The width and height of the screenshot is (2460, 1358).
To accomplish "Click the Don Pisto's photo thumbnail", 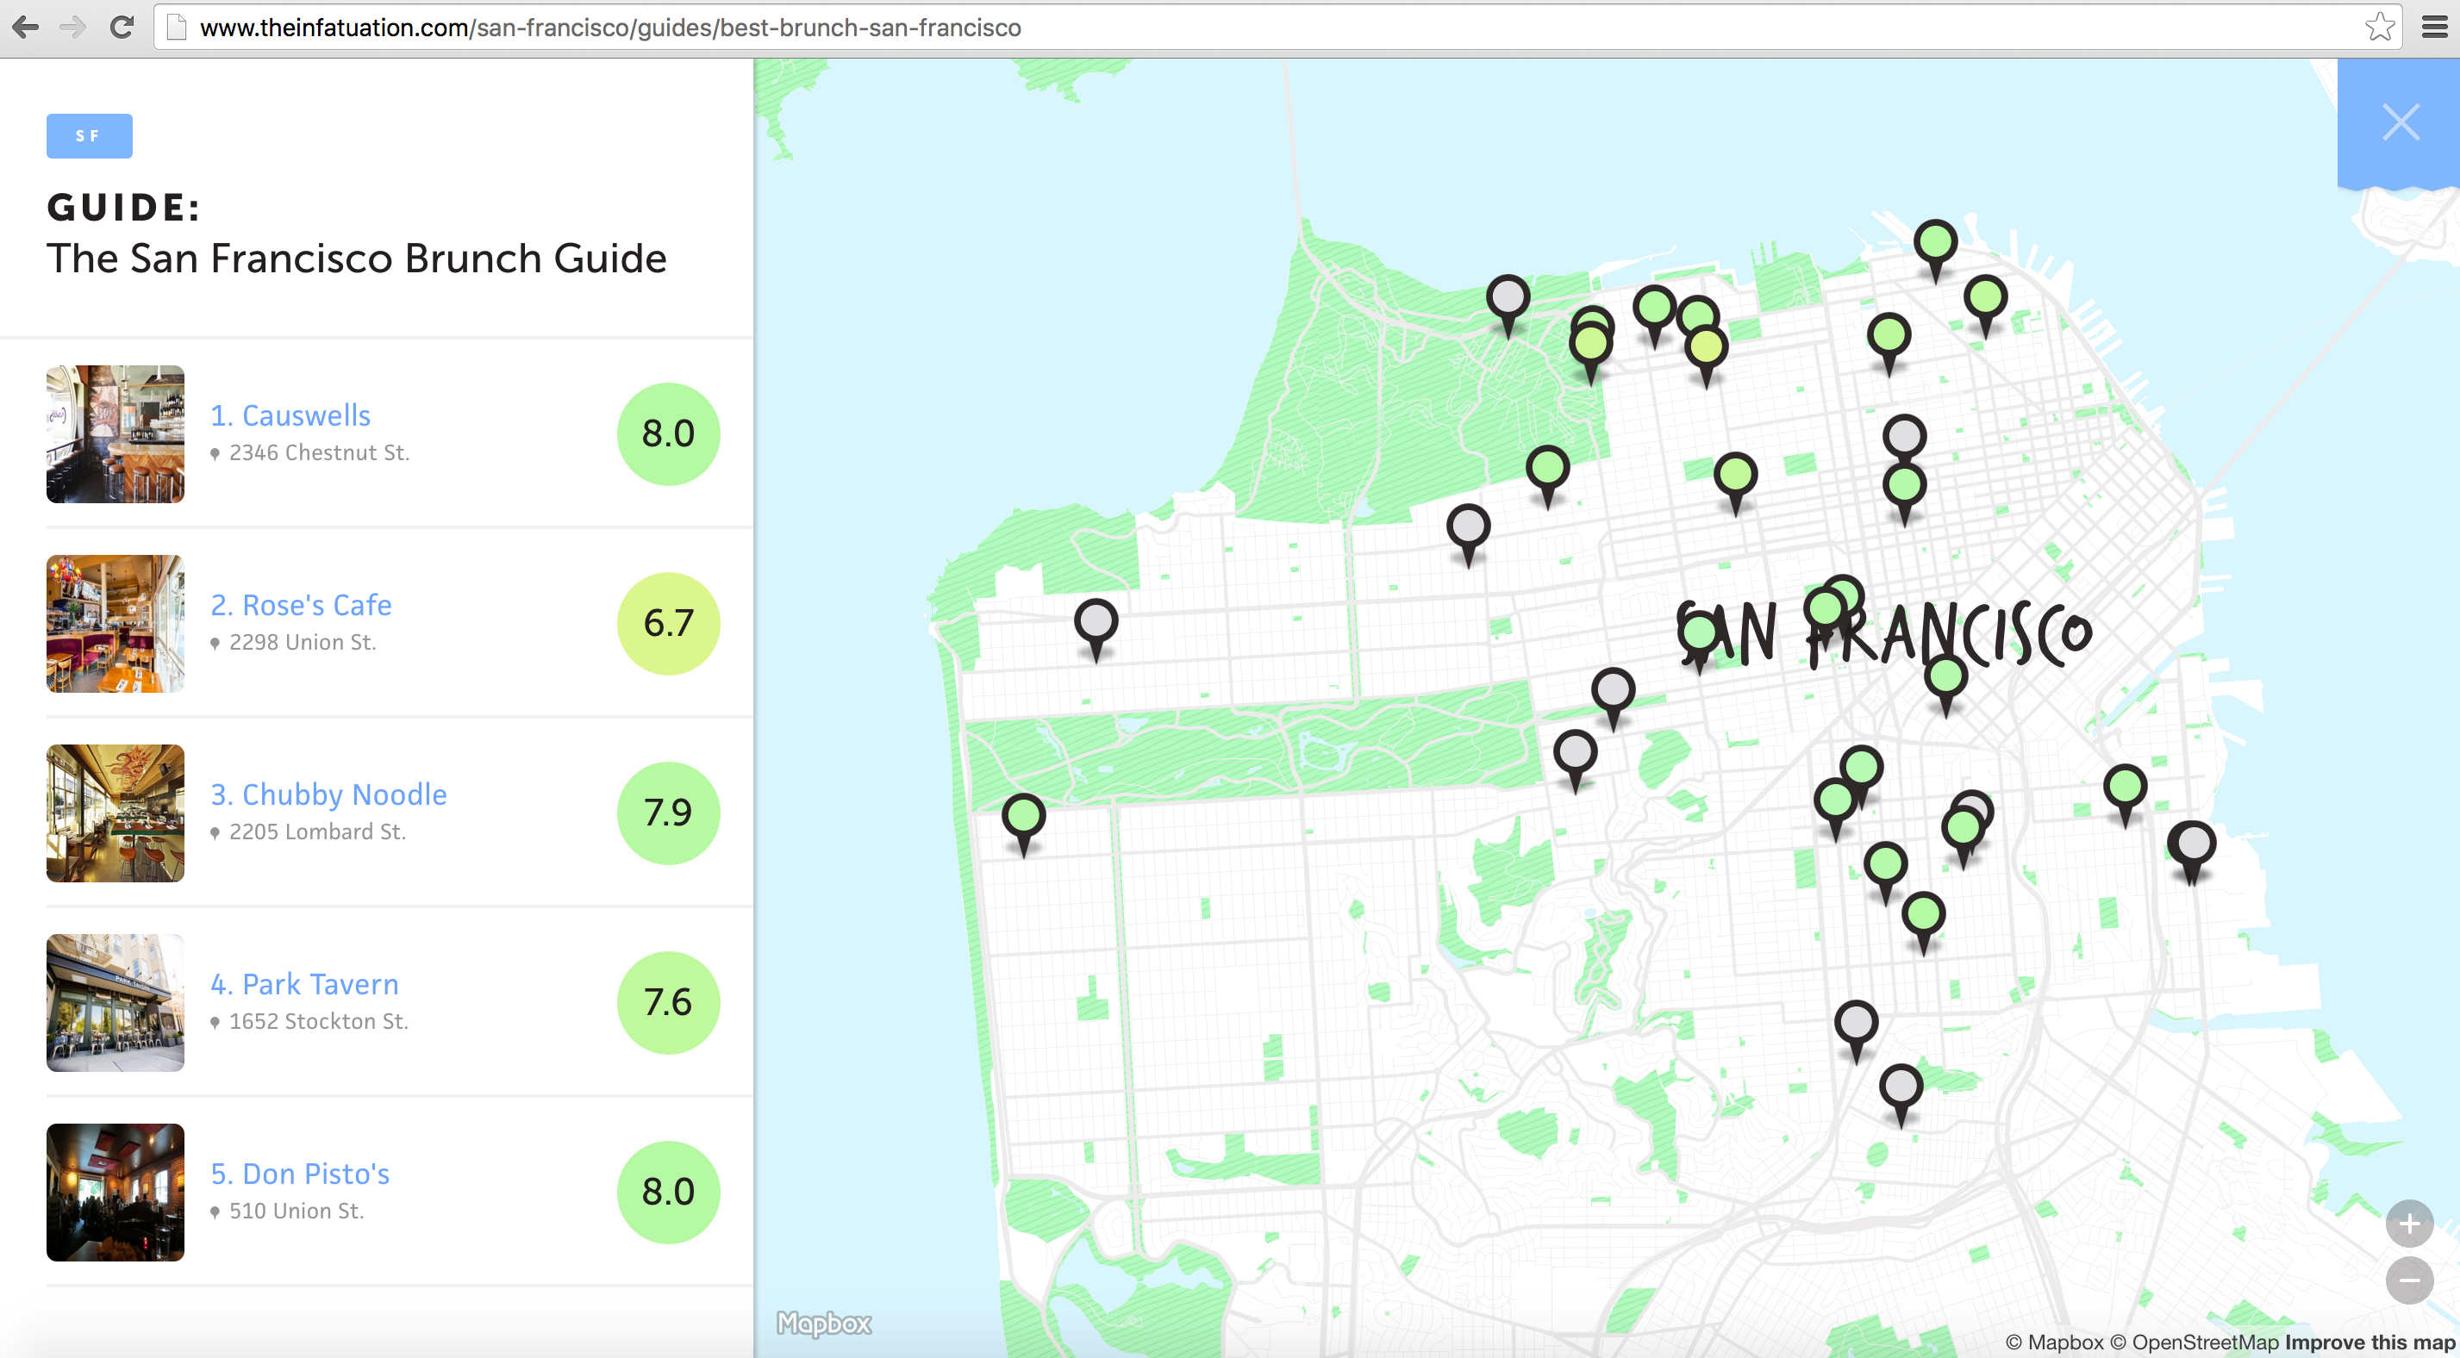I will (x=115, y=1192).
